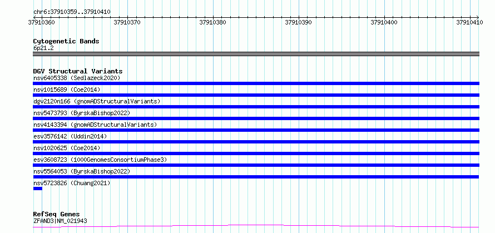
Task: Click ruler position 37910360
Action: [42, 22]
